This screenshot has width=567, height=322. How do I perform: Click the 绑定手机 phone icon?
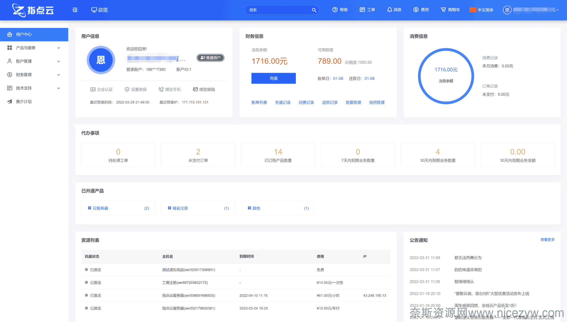(x=161, y=89)
